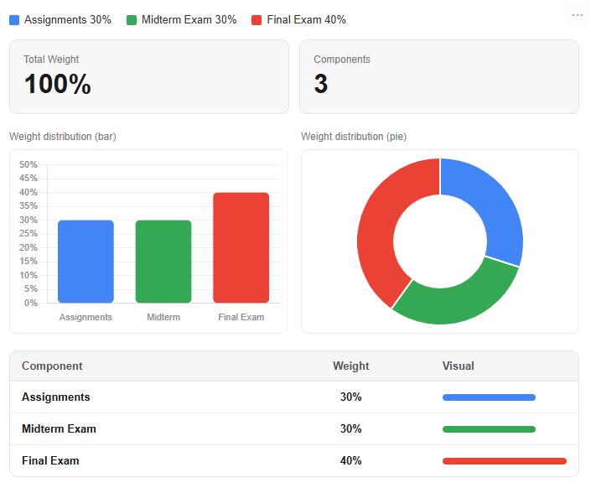Select the green Midterm bar in bar chart
Screen dimensions: 591x488
point(163,261)
